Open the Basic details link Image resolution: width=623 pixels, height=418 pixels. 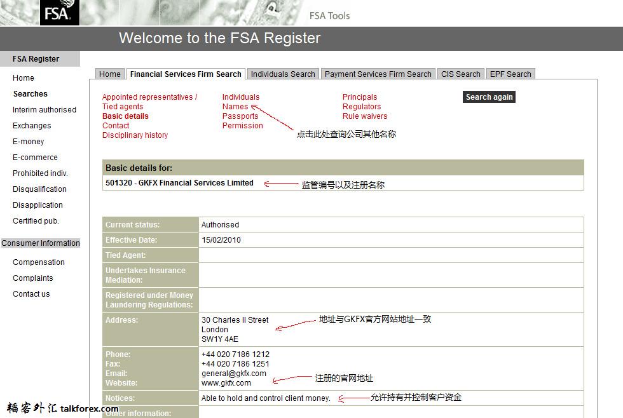[x=125, y=116]
